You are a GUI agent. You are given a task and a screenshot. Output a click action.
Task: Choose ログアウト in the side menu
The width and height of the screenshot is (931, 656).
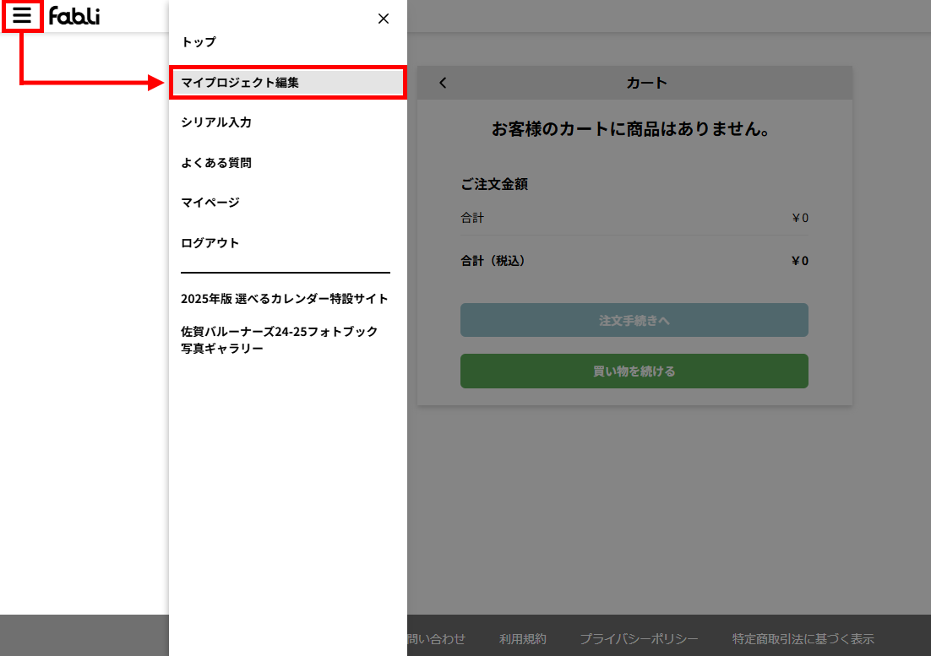[x=210, y=243]
